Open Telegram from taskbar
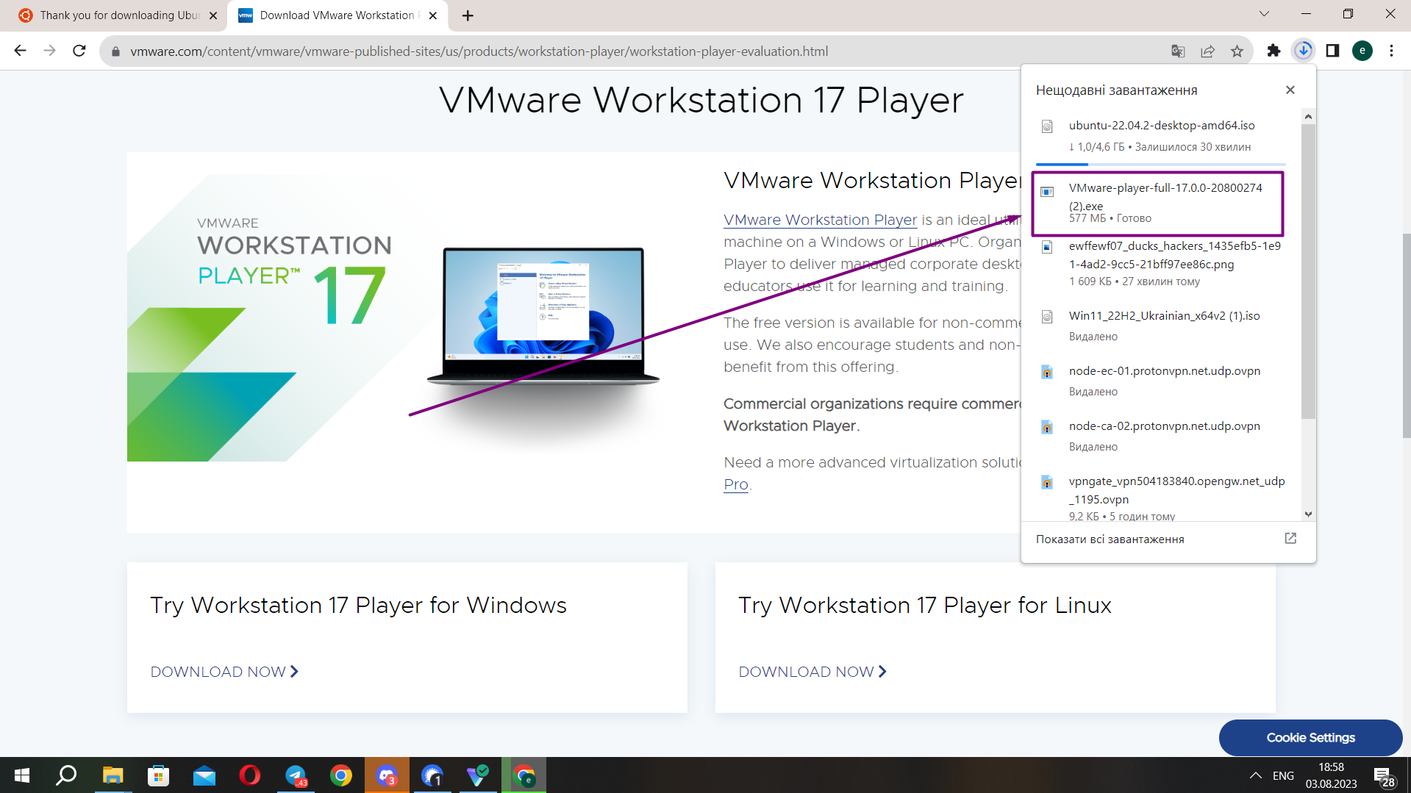Viewport: 1411px width, 793px height. tap(296, 775)
